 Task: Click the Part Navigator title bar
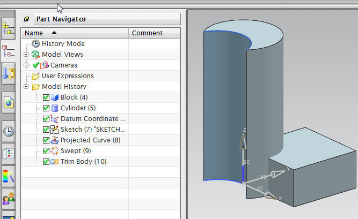(x=107, y=19)
